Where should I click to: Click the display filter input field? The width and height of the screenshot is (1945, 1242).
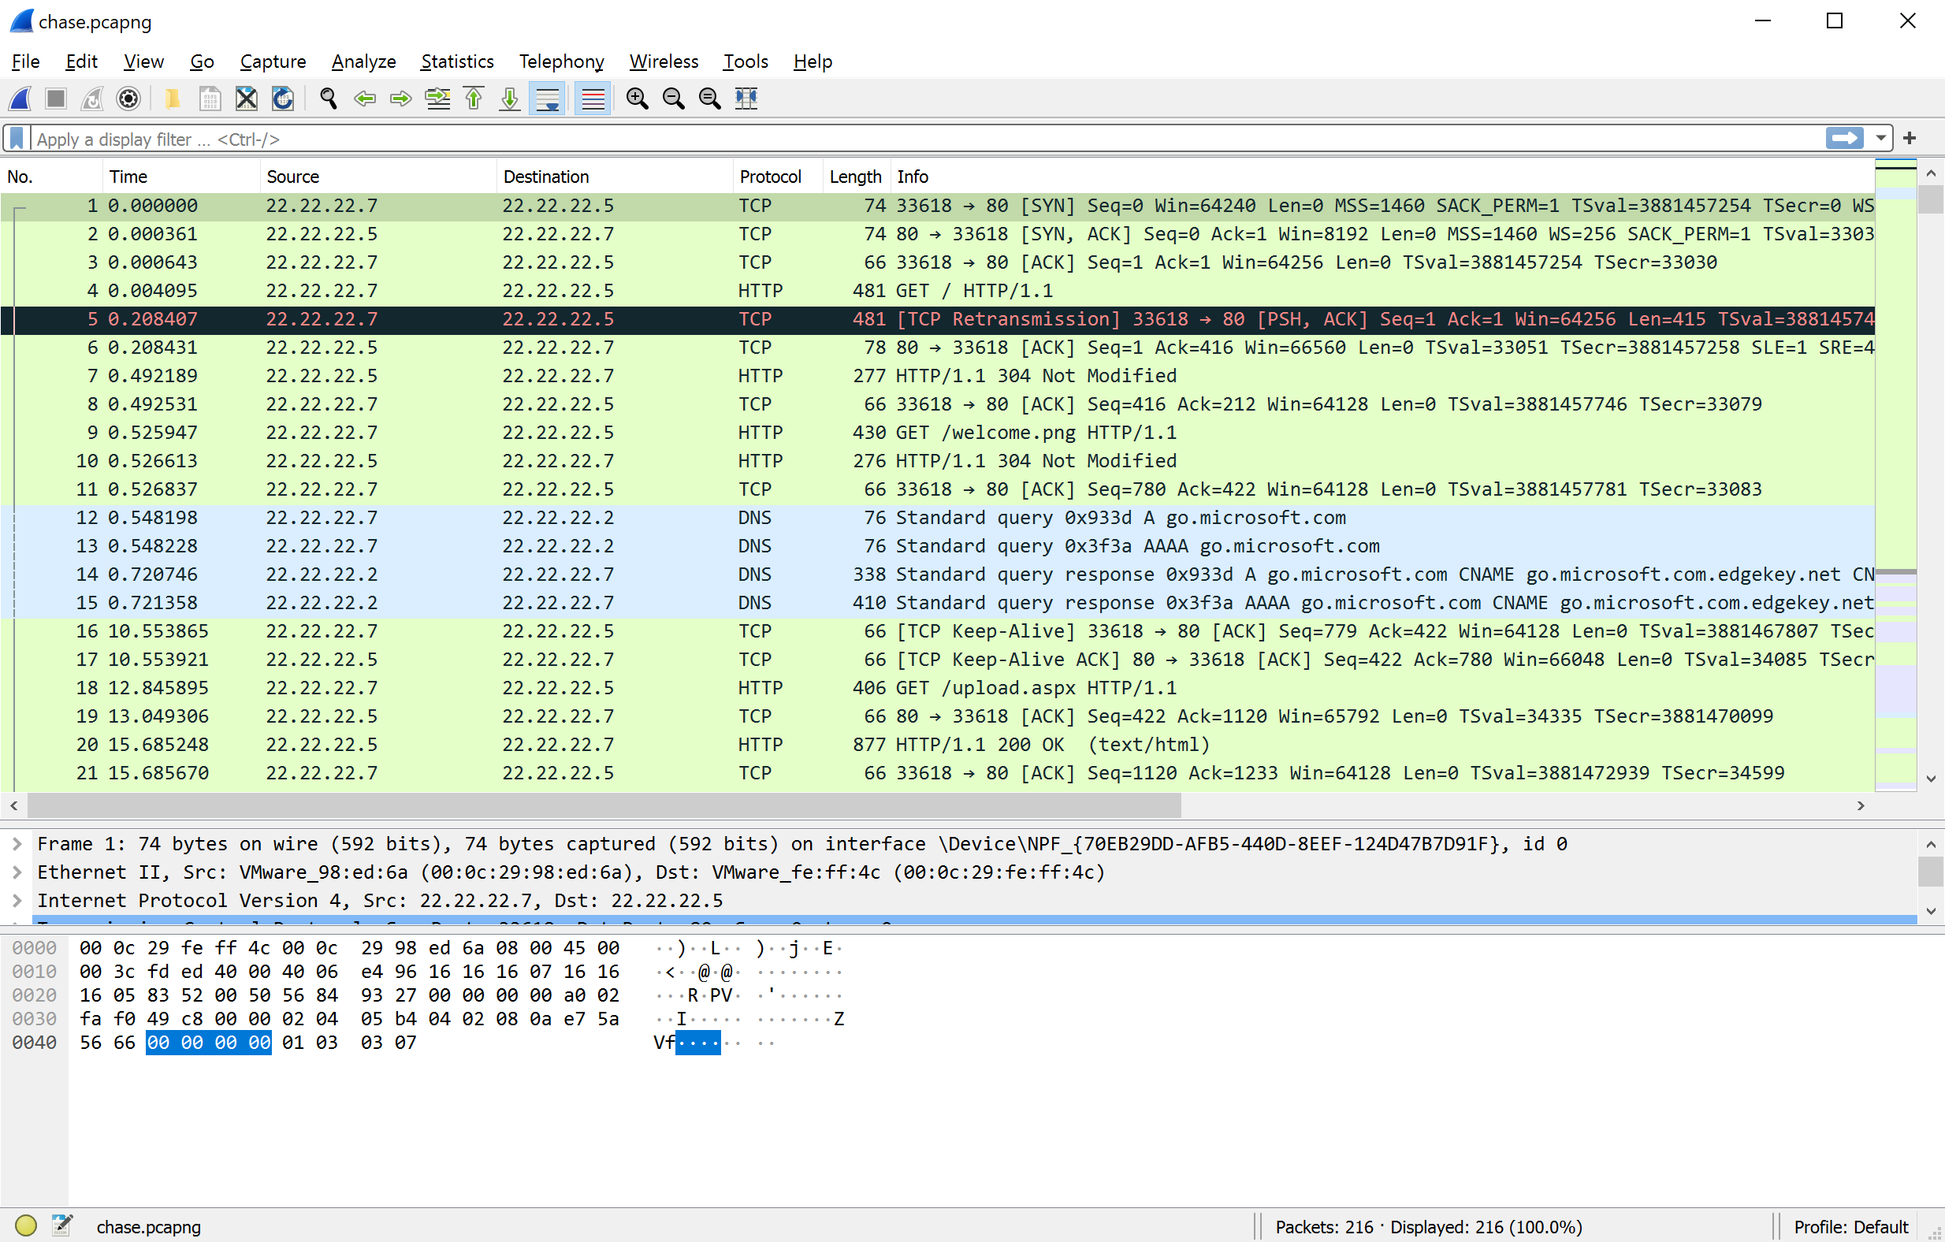click(928, 139)
